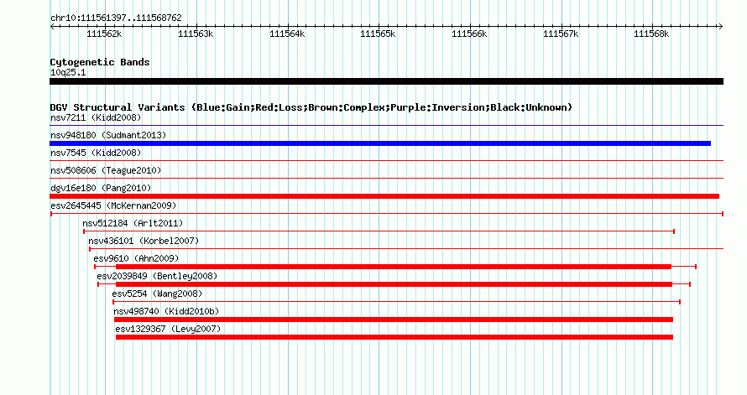Click ruler position 111568k
This screenshot has height=395, width=747.
(652, 34)
